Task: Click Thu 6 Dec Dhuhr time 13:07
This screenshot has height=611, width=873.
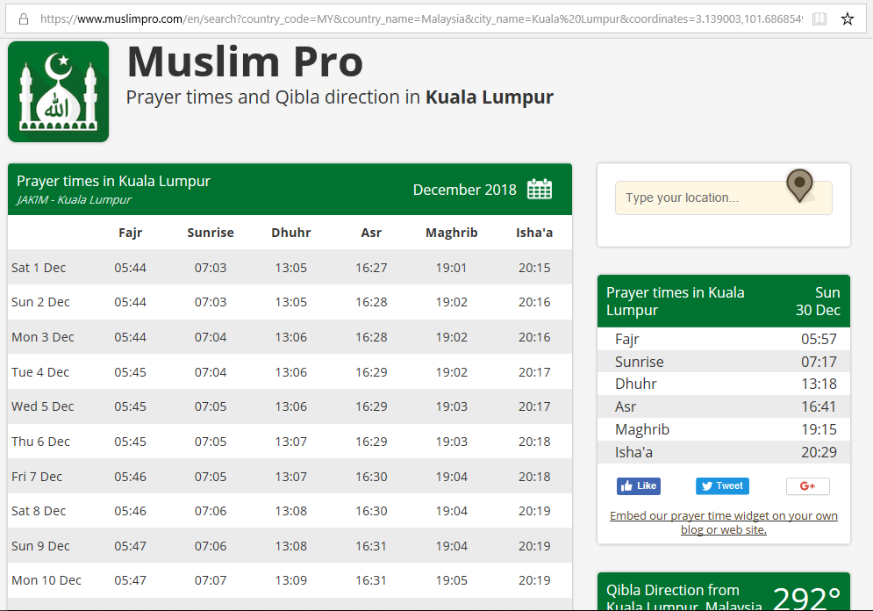Action: tap(291, 442)
